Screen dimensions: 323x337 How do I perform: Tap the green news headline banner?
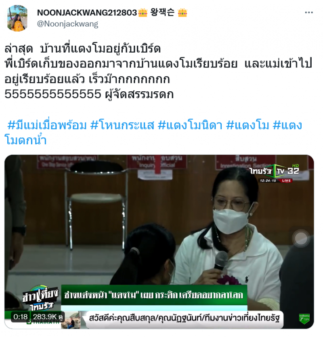[x=154, y=295]
